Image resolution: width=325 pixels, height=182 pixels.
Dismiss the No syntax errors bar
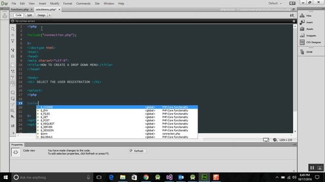pyautogui.click(x=294, y=21)
